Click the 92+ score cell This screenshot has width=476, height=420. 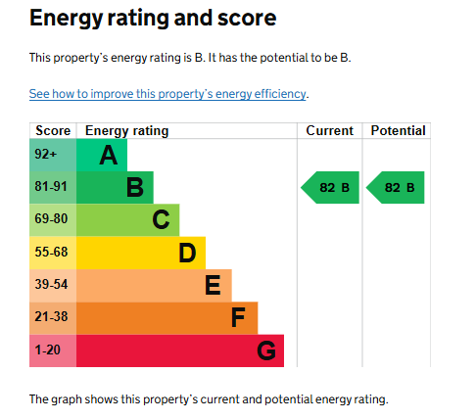[53, 155]
